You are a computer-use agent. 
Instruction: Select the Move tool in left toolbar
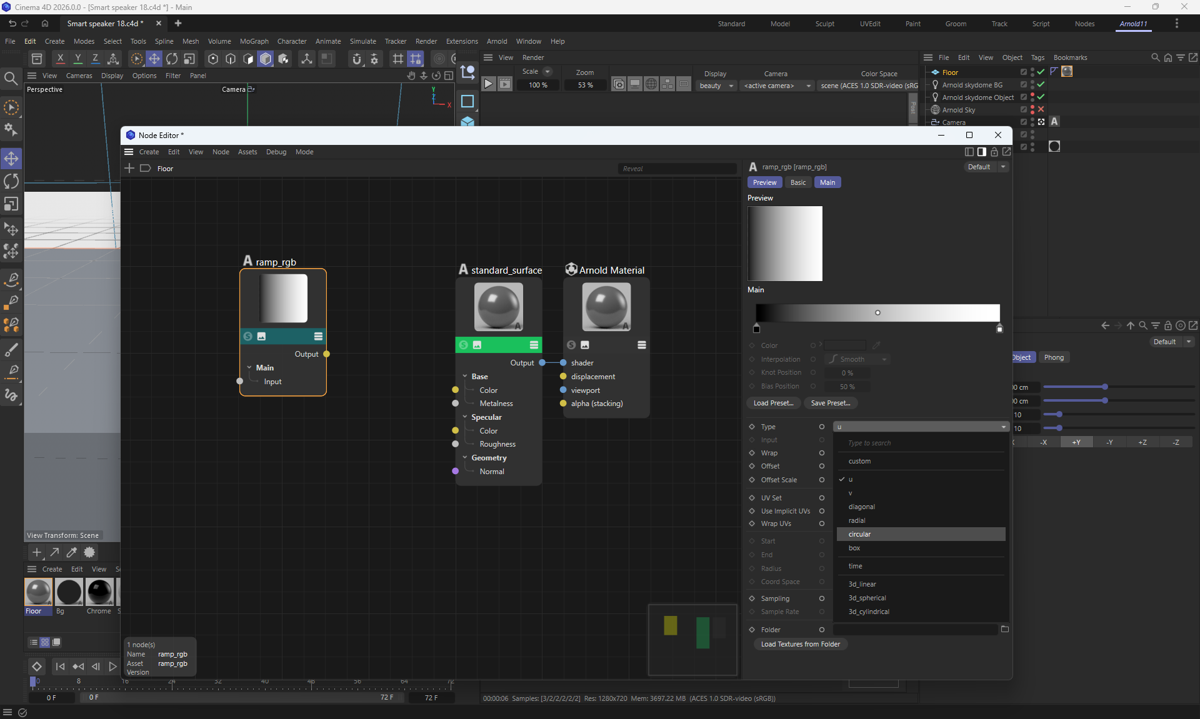click(11, 158)
